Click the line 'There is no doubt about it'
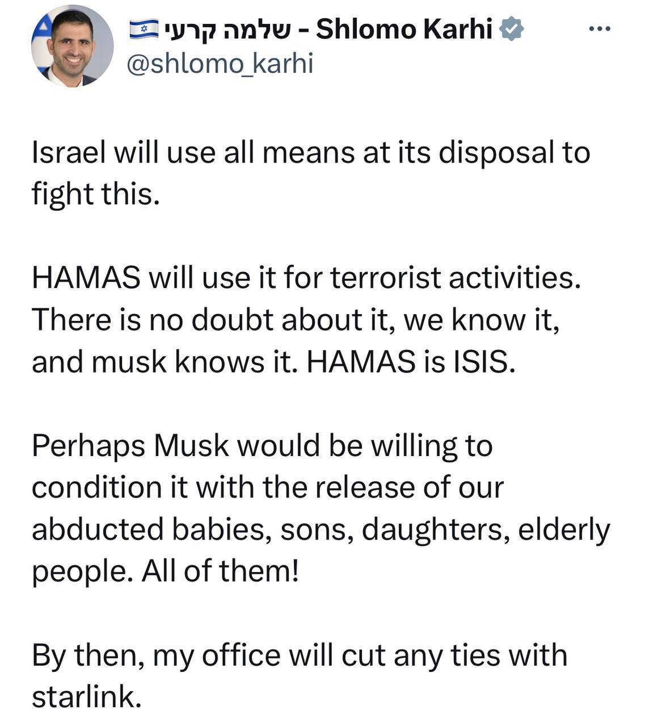645x727 pixels. point(296,320)
